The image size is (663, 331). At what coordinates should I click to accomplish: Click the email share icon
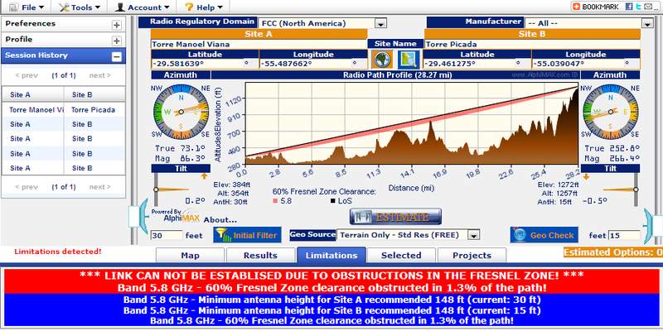click(647, 7)
